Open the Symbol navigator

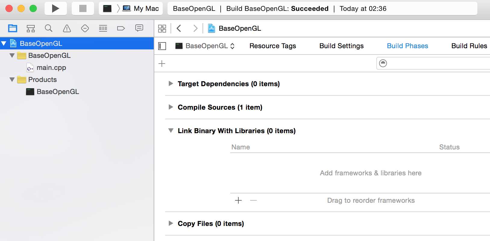(x=31, y=28)
